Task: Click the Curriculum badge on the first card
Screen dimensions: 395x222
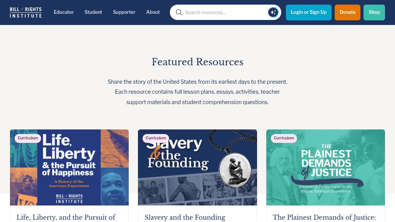Action: pyautogui.click(x=28, y=138)
